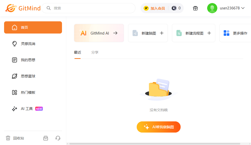This screenshot has height=145, width=251.
Task: Open 热门模板 templates in sidebar
Action: click(33, 92)
